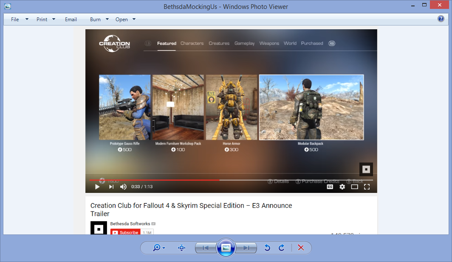Fit the picture to actual size
Image resolution: width=452 pixels, height=262 pixels.
click(182, 248)
